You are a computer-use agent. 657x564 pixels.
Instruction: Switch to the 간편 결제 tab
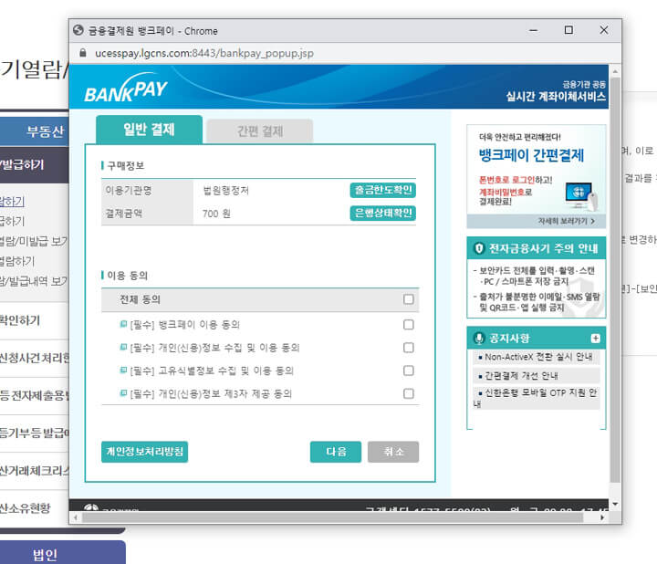(260, 131)
